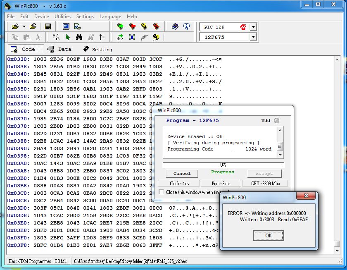Click the log box scrollbar thumb
This screenshot has width=347, height=270.
click(280, 146)
